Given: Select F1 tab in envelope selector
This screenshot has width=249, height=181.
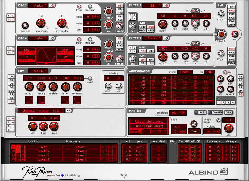Looking at the screenshot, I should pyautogui.click(x=11, y=94).
